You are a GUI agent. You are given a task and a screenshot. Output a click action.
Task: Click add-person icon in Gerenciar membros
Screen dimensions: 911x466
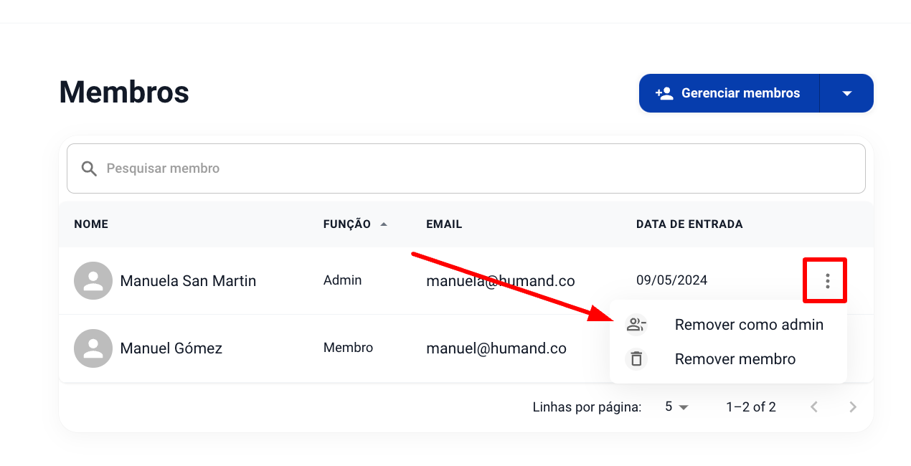coord(664,93)
